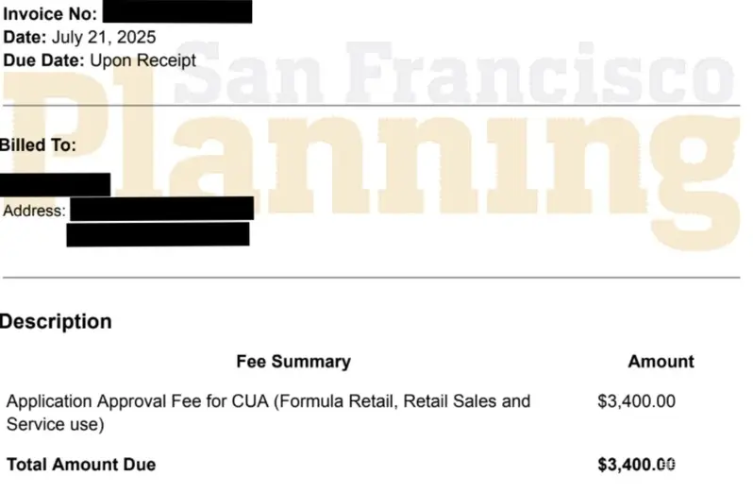Select the bold $3,400.00 total amount

(637, 465)
